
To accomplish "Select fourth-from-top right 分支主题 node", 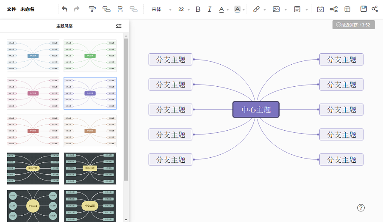I will click(x=341, y=134).
